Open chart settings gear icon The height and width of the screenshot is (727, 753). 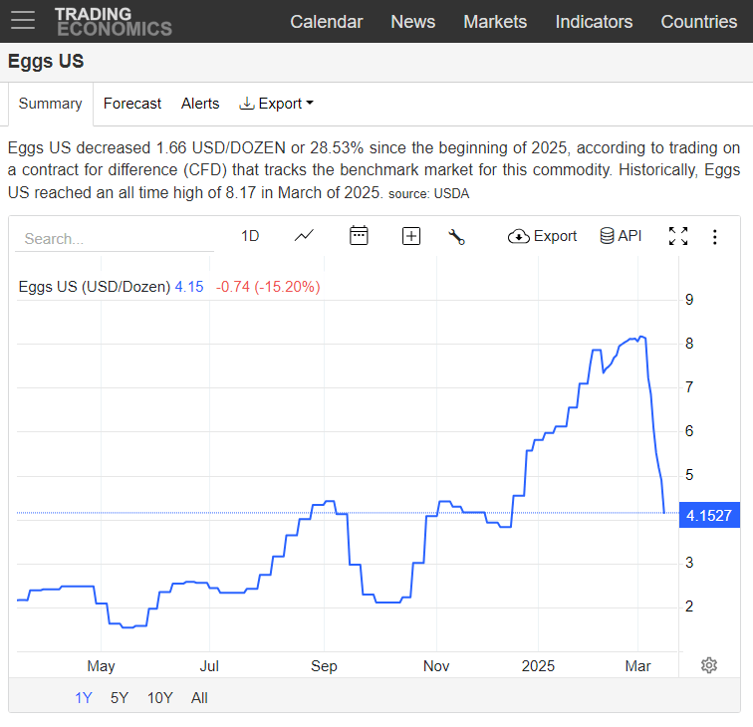709,665
